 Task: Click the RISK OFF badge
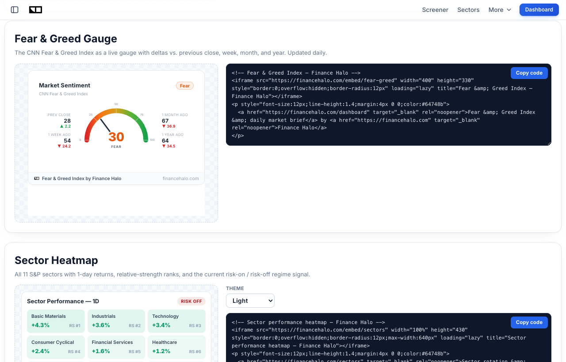pos(191,301)
